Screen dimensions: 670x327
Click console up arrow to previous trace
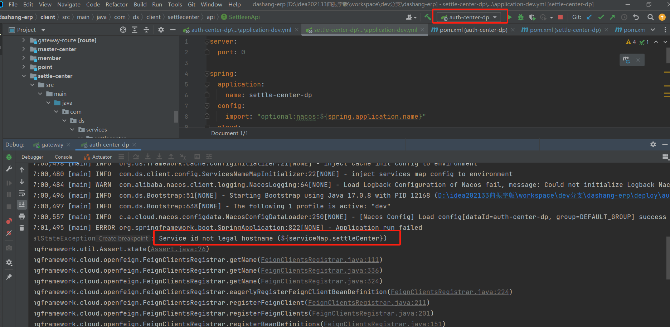pyautogui.click(x=22, y=170)
